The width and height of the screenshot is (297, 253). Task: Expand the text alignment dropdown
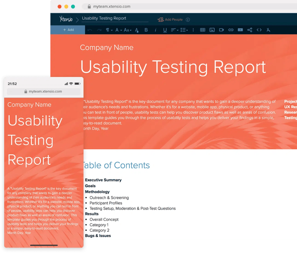point(174,30)
